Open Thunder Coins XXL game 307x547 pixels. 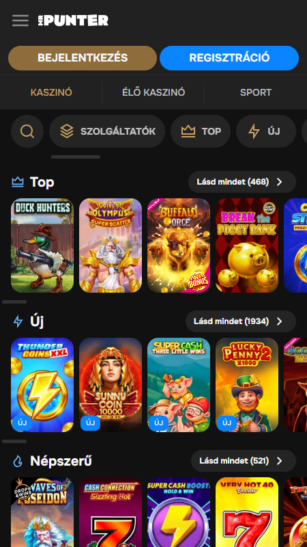click(x=42, y=385)
